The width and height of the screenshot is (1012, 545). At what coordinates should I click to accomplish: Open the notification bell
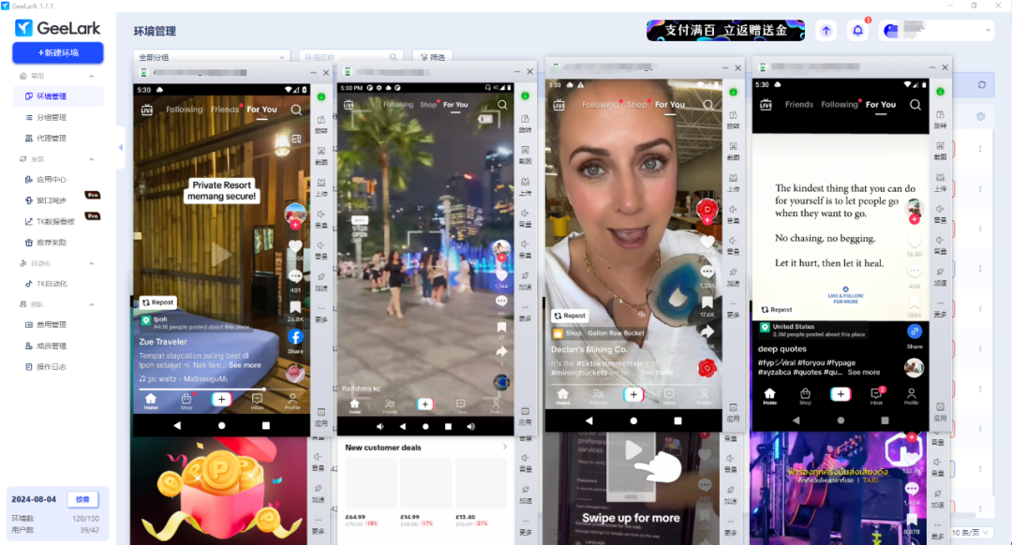click(857, 30)
